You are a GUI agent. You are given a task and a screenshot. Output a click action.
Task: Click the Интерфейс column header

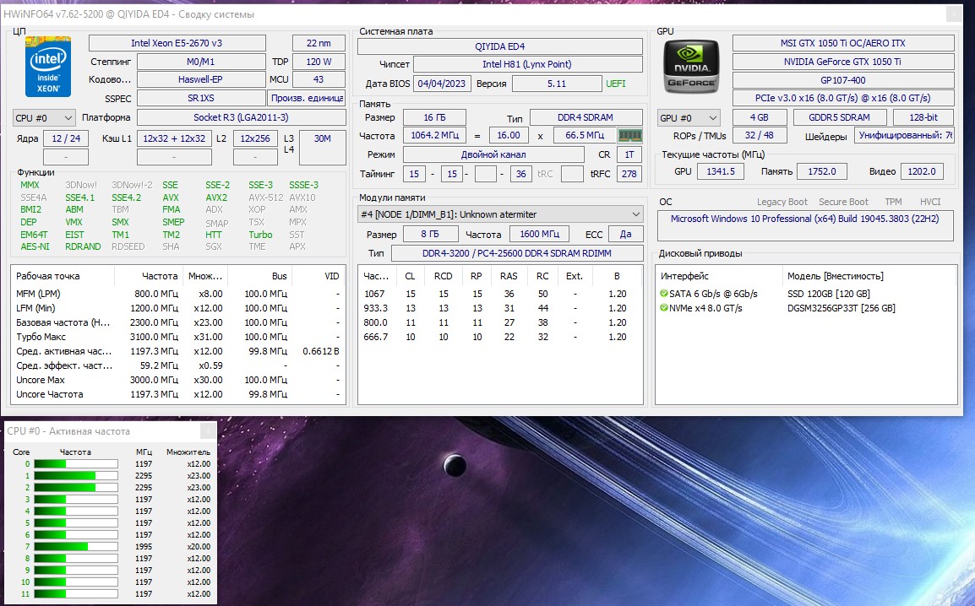pyautogui.click(x=720, y=276)
